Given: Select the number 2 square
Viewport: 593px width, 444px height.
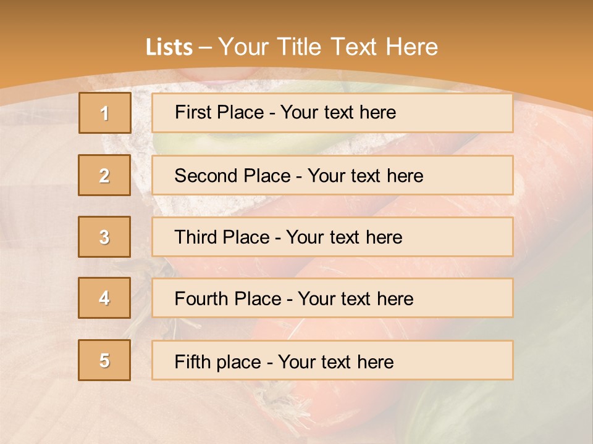Looking at the screenshot, I should pos(104,175).
